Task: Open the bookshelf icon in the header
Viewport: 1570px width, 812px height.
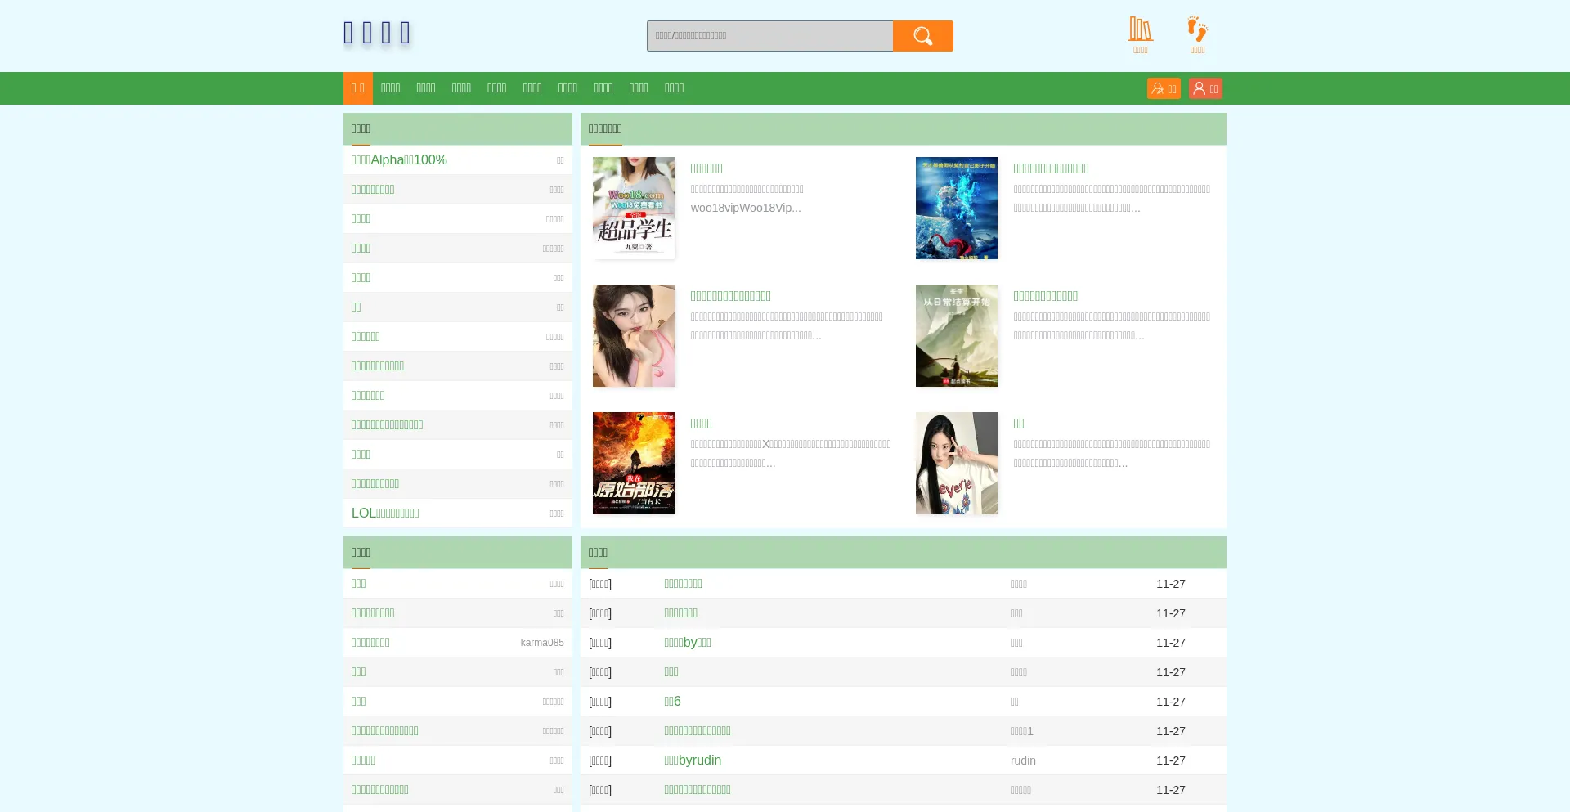Action: pyautogui.click(x=1140, y=30)
